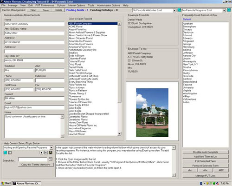Open the View menu
Image resolution: width=232 pixels, height=186 pixels.
point(23,5)
